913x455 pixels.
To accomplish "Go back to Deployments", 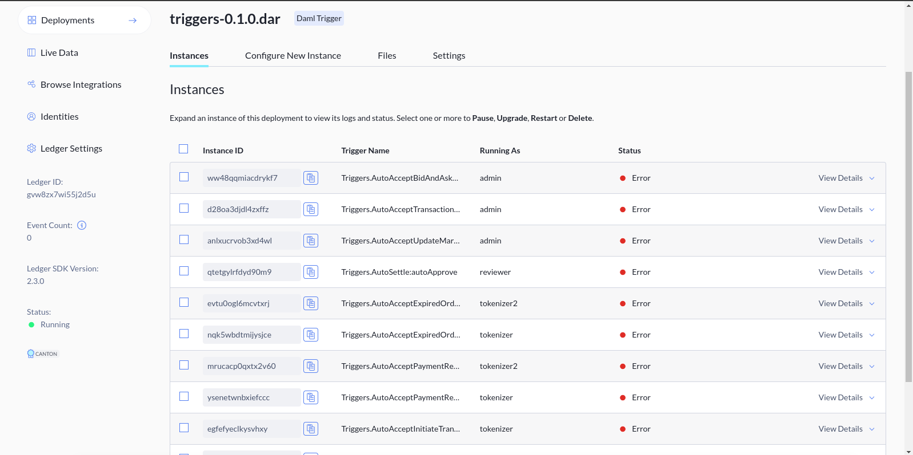I will pyautogui.click(x=85, y=21).
